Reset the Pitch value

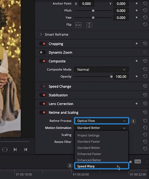(145, 10)
